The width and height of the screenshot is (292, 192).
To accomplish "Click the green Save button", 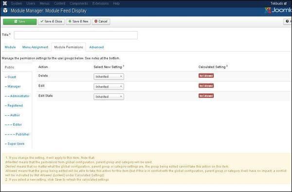I will [x=20, y=21].
